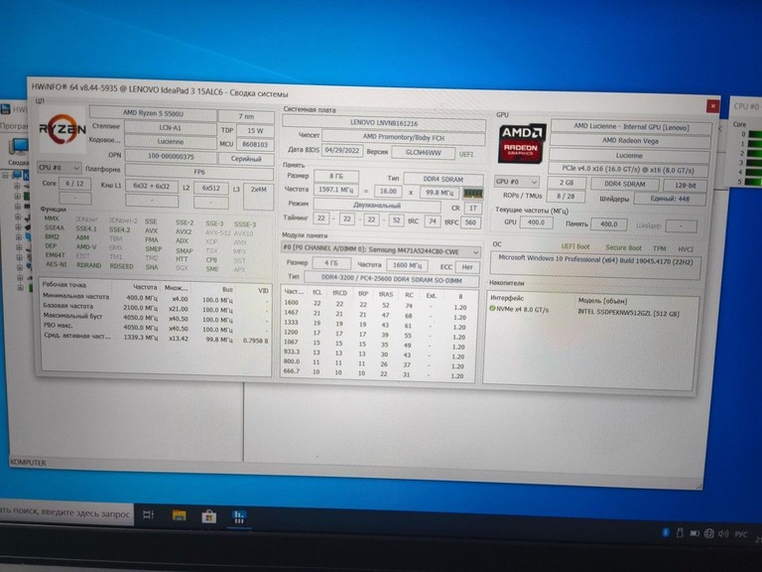Click the network globe tray icon

[x=709, y=533]
